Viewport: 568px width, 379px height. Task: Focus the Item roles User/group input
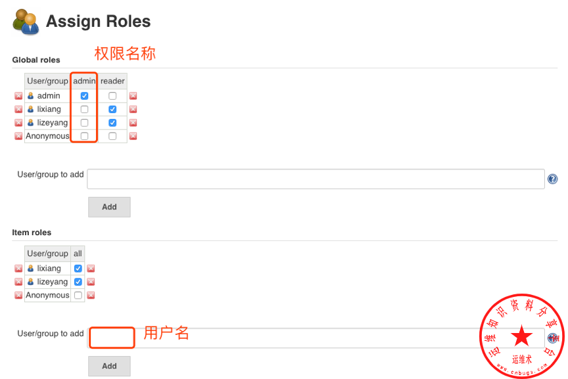click(316, 338)
